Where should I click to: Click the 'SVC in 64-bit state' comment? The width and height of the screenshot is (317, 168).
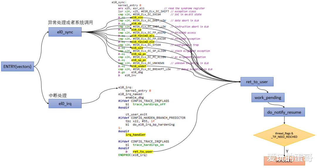click(186, 14)
